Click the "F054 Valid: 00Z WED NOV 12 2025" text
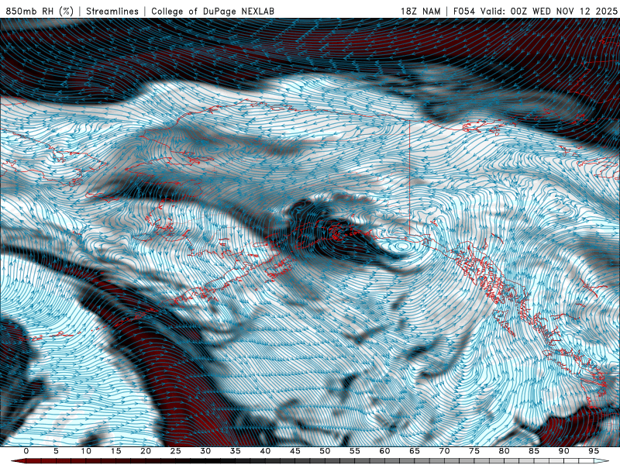Screen dimensions: 620x465 coord(536,11)
